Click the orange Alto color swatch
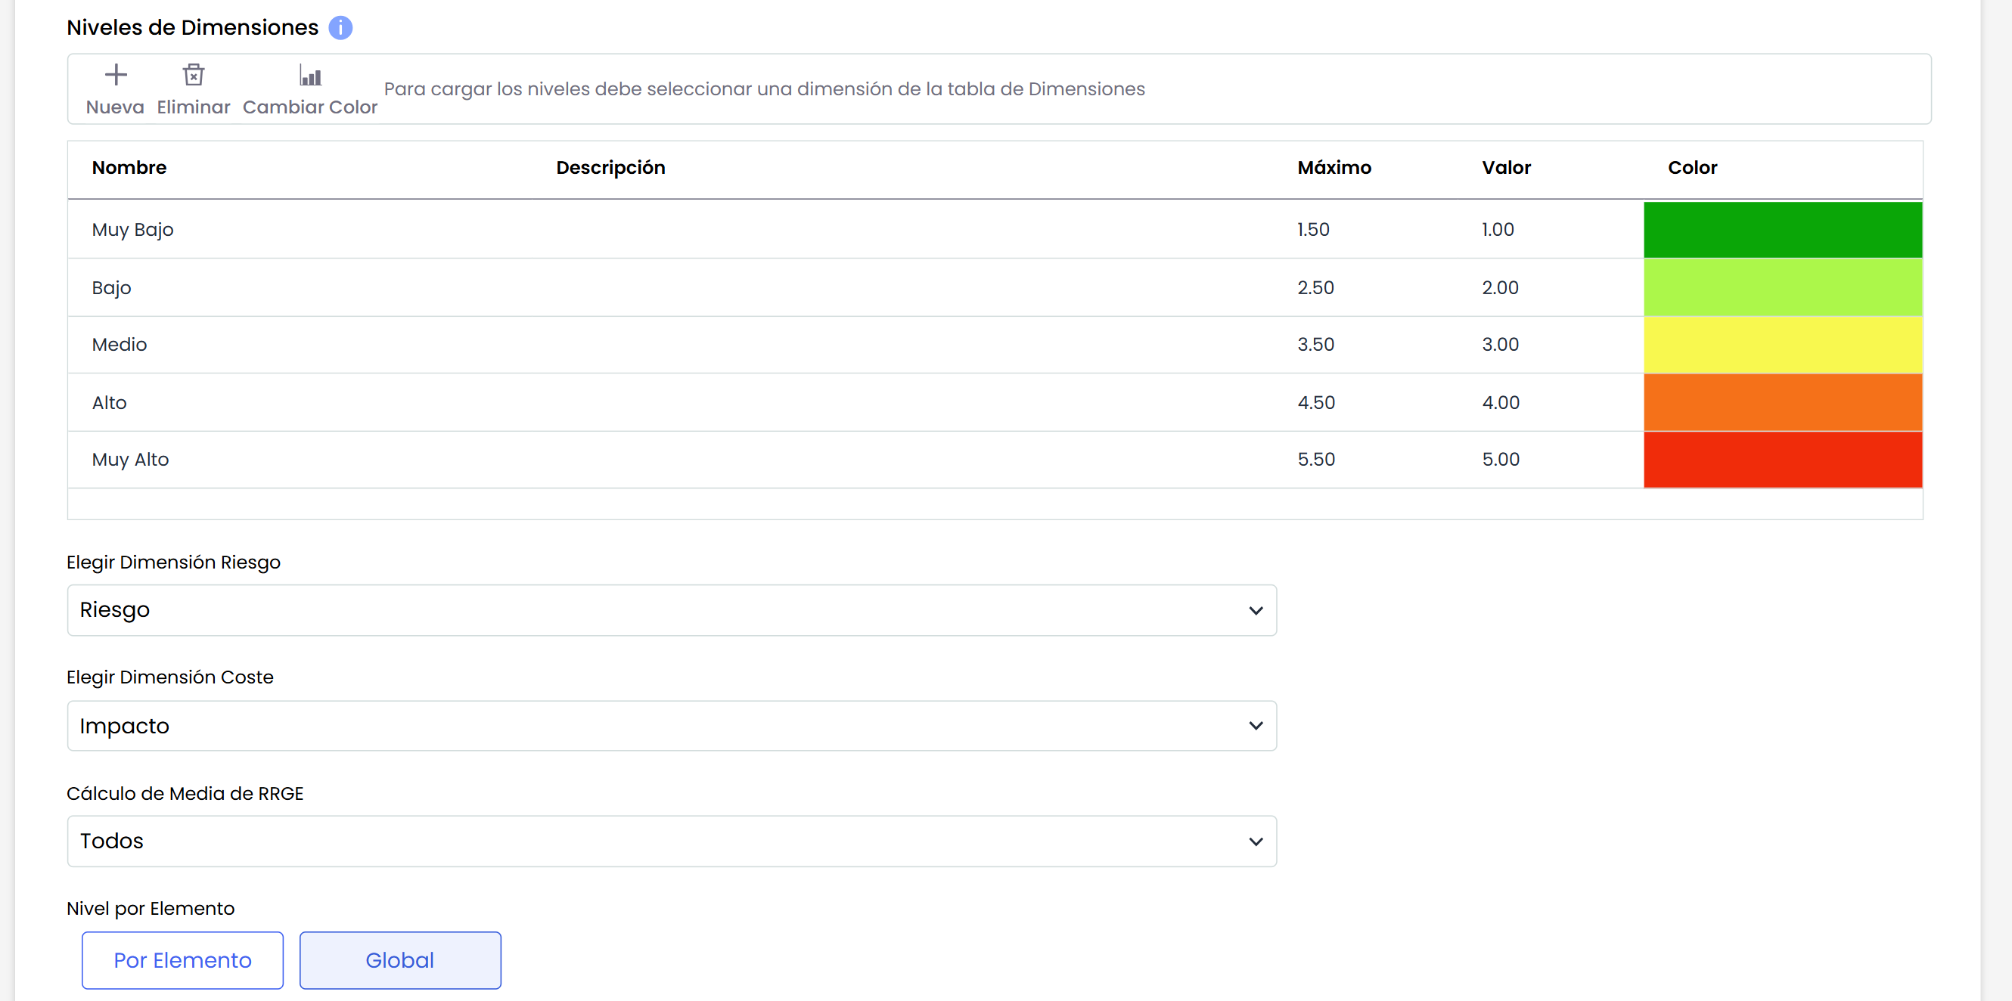 pyautogui.click(x=1782, y=402)
